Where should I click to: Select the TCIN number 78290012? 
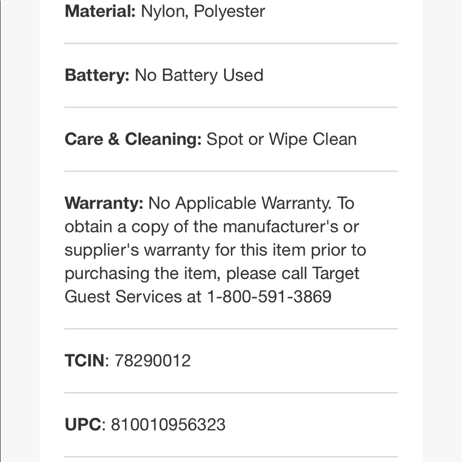coord(152,360)
